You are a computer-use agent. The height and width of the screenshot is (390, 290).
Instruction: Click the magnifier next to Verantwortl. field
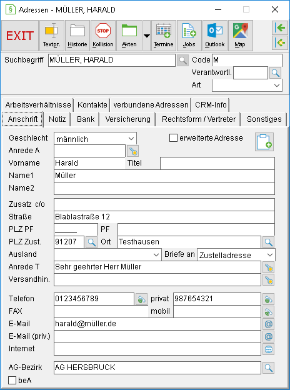[275, 73]
